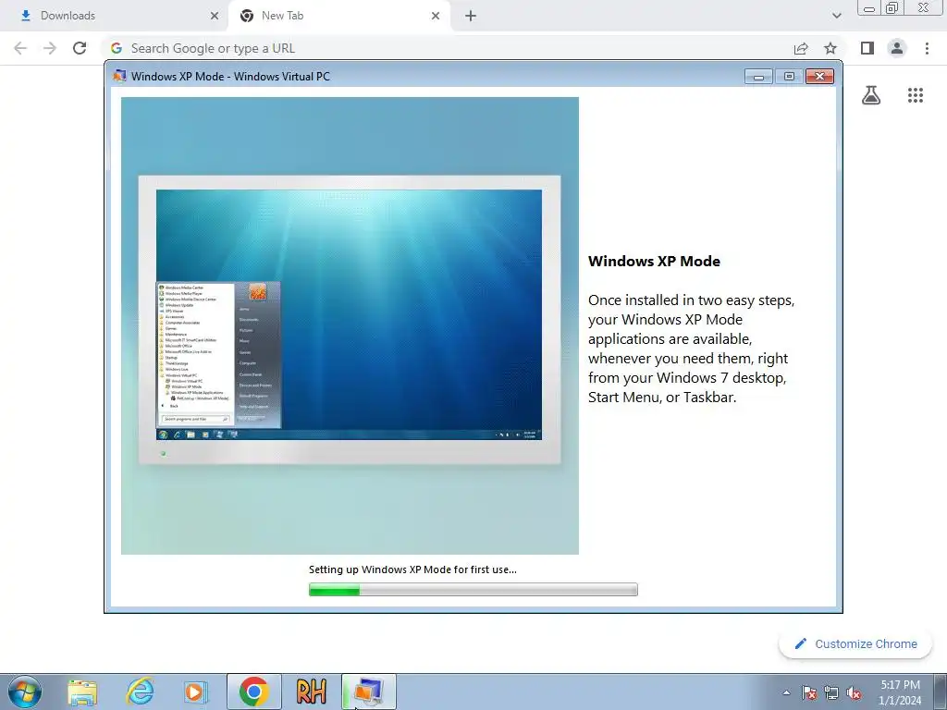Click the Windows XP Mode title bar icon
Screen dimensions: 947x710
119,76
